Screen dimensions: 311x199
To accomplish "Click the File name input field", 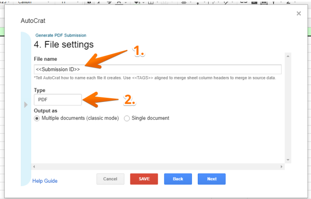I will (x=158, y=70).
